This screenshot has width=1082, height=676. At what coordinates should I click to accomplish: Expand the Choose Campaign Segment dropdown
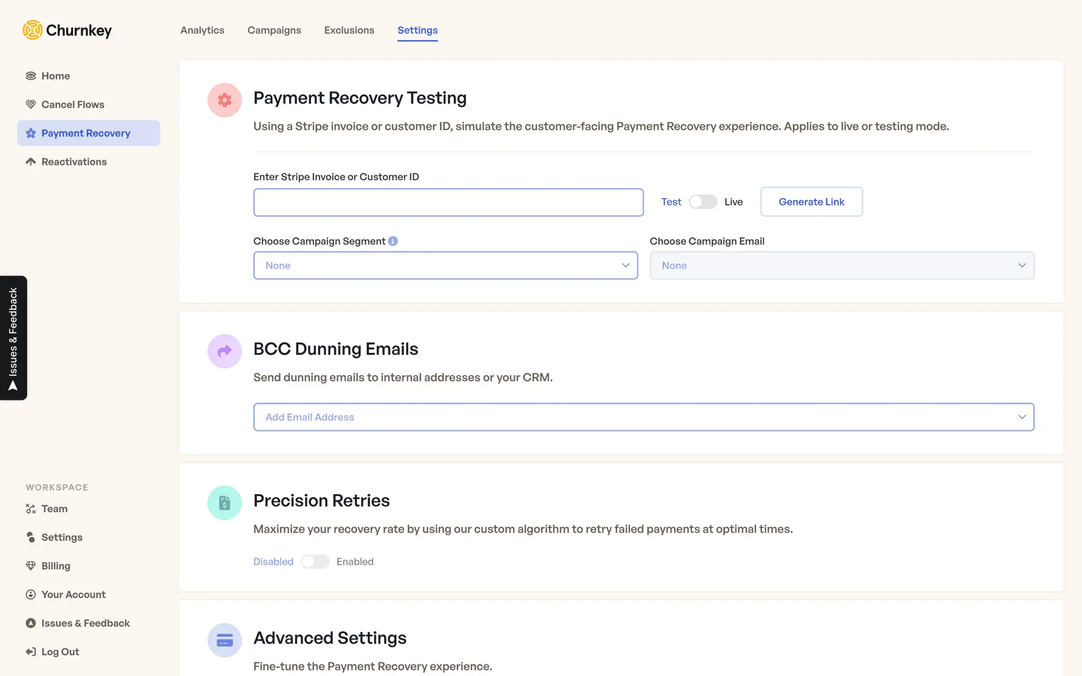[x=445, y=265]
